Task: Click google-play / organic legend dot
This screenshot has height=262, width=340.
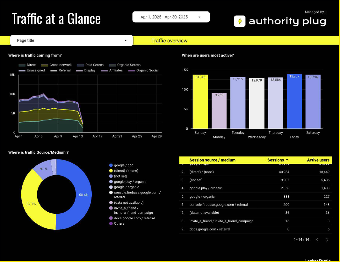Action: pos(111,182)
